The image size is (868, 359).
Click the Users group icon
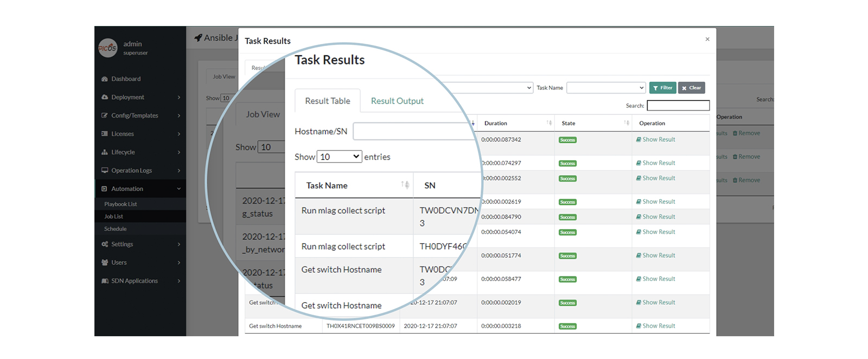pos(105,263)
